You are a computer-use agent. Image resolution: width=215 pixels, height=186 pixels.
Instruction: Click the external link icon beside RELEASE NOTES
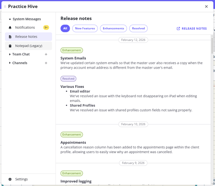(x=178, y=29)
